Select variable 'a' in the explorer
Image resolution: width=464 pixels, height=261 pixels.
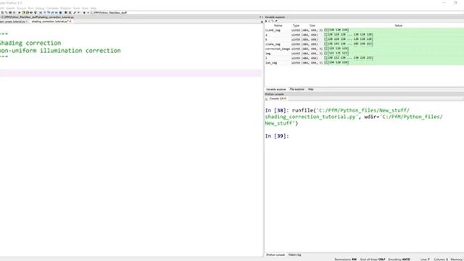[x=364, y=35]
